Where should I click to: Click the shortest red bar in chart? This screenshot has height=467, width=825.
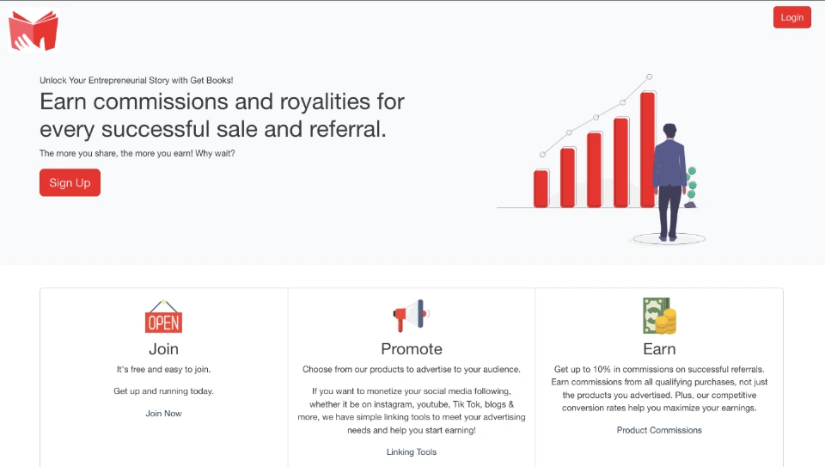pyautogui.click(x=541, y=188)
